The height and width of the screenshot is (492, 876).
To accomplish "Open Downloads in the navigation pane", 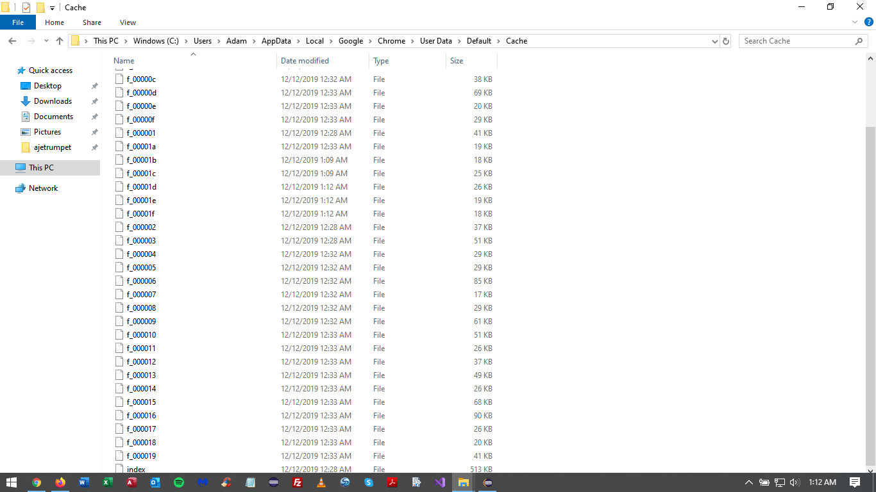I will tap(53, 101).
